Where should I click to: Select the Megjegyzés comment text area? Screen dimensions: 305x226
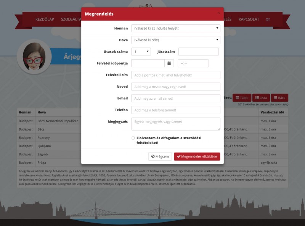pos(175,124)
